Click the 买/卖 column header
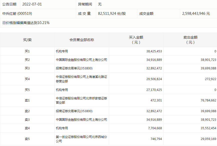The height and width of the screenshot is (146, 217). coord(27,40)
